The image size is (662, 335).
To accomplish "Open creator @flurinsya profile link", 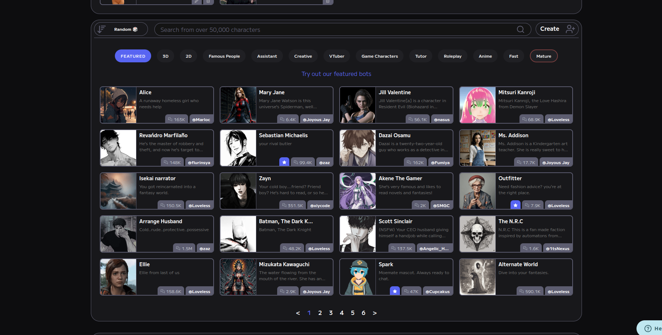I will point(199,162).
